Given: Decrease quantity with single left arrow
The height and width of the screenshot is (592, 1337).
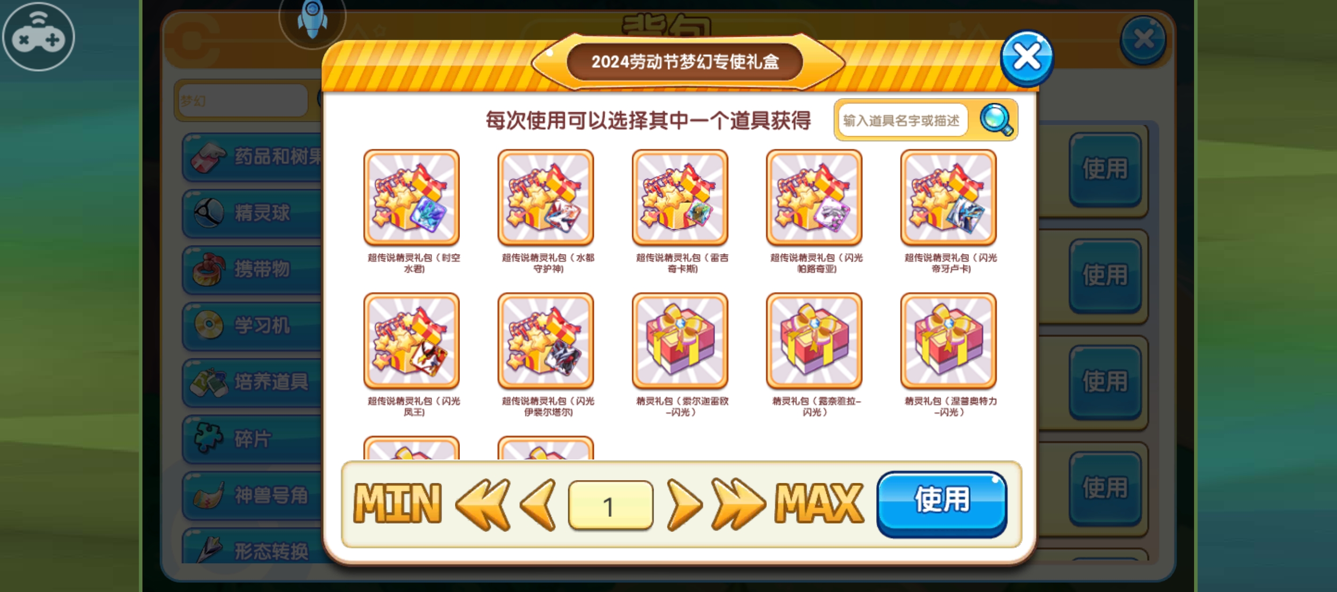Looking at the screenshot, I should [x=538, y=504].
